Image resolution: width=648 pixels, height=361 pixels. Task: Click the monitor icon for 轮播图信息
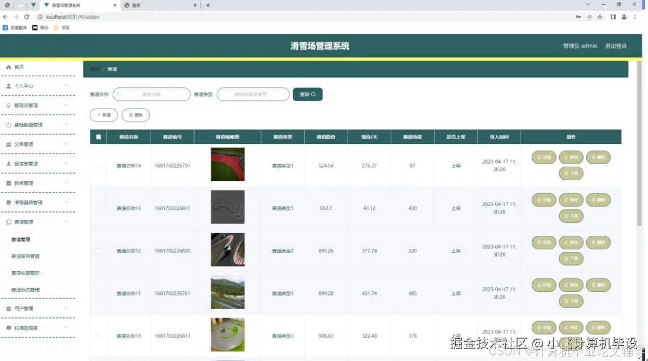coord(8,328)
